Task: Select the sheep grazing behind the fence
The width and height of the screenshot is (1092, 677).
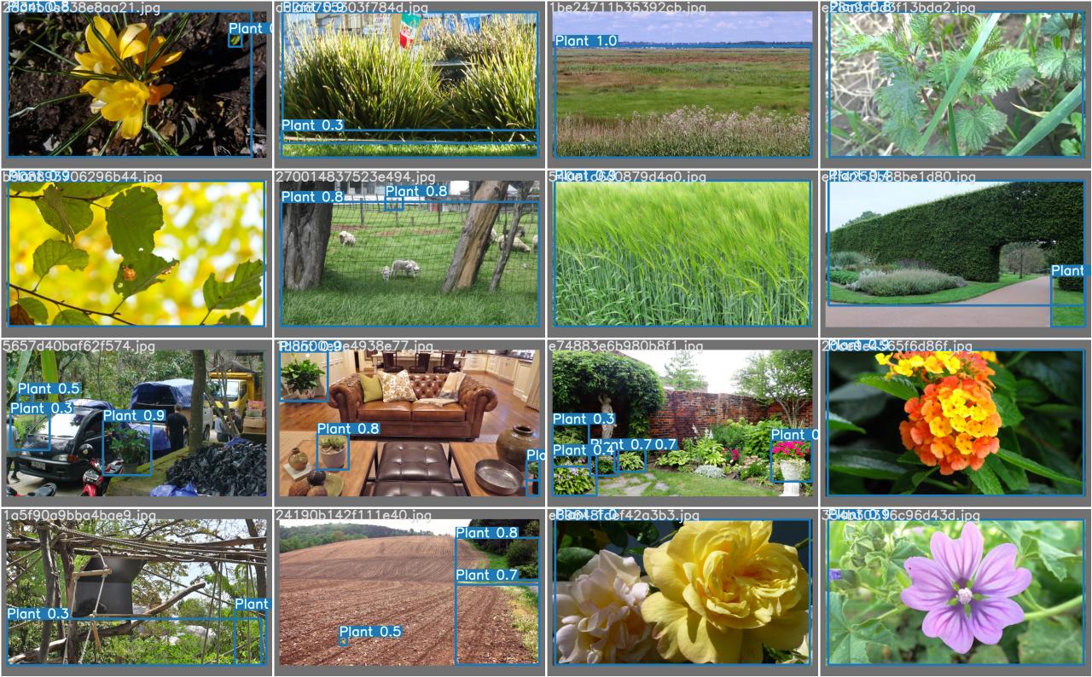Action: tap(402, 269)
